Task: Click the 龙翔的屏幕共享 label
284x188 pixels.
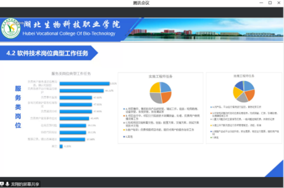Action: click(x=25, y=184)
